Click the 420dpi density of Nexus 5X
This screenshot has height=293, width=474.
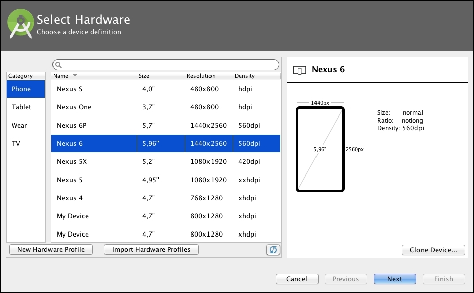[249, 161]
